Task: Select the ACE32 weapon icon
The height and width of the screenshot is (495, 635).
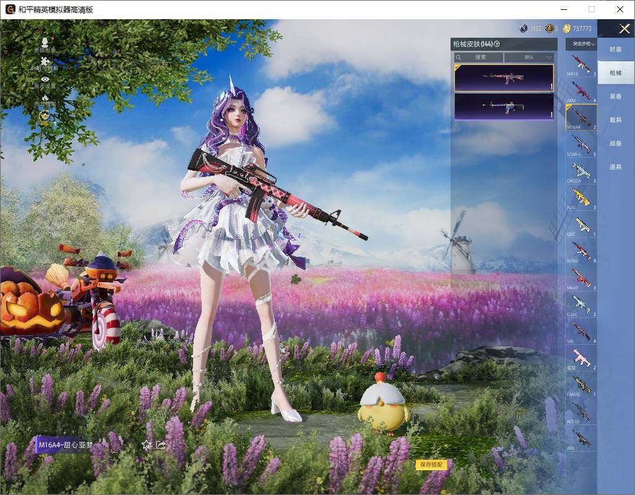Action: [x=581, y=411]
